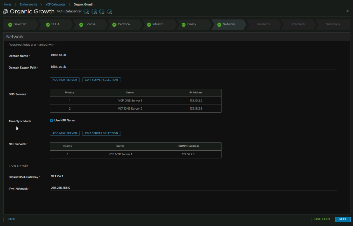
Task: Select the Use NTP Server radio button
Action: pos(52,121)
